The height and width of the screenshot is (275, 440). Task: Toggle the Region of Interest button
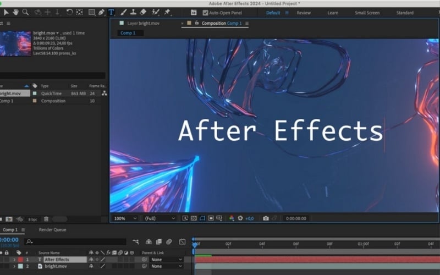coord(211,218)
